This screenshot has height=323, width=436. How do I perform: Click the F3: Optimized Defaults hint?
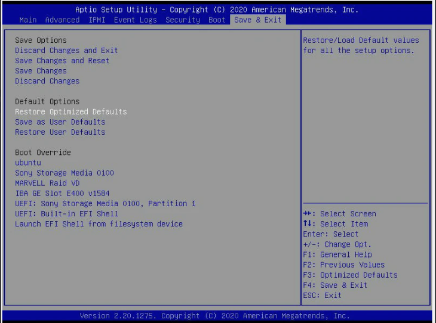point(351,275)
